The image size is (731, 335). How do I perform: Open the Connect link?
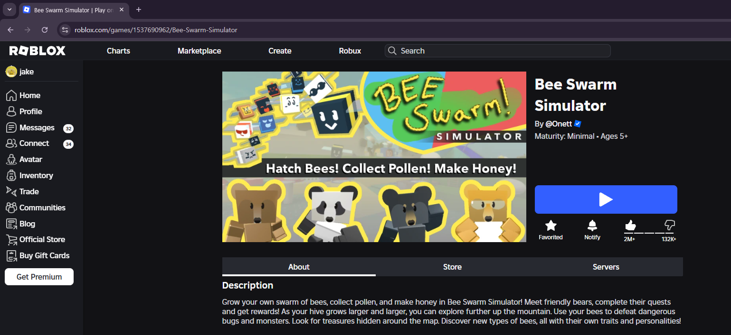34,143
